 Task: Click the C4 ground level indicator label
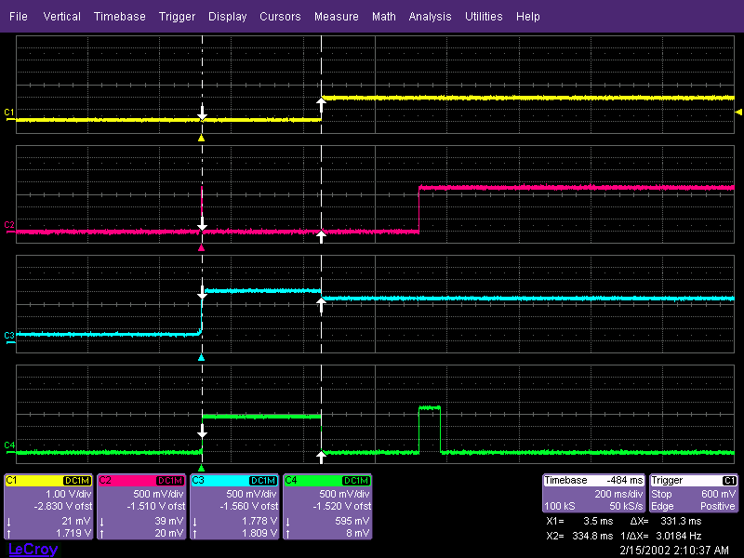click(9, 445)
